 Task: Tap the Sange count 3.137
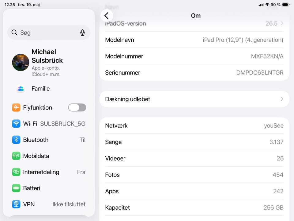(x=276, y=142)
